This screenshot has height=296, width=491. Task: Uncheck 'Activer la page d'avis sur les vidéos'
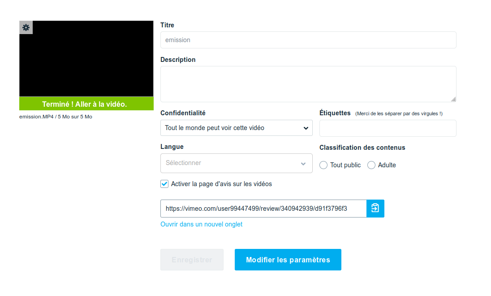tap(164, 184)
